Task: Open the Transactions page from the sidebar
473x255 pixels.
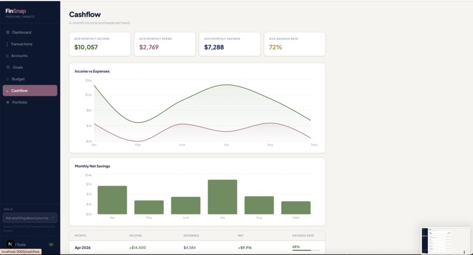Action: pyautogui.click(x=30, y=44)
